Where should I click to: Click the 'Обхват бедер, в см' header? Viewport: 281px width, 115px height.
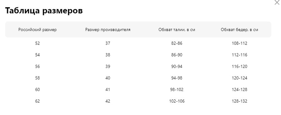tap(239, 30)
